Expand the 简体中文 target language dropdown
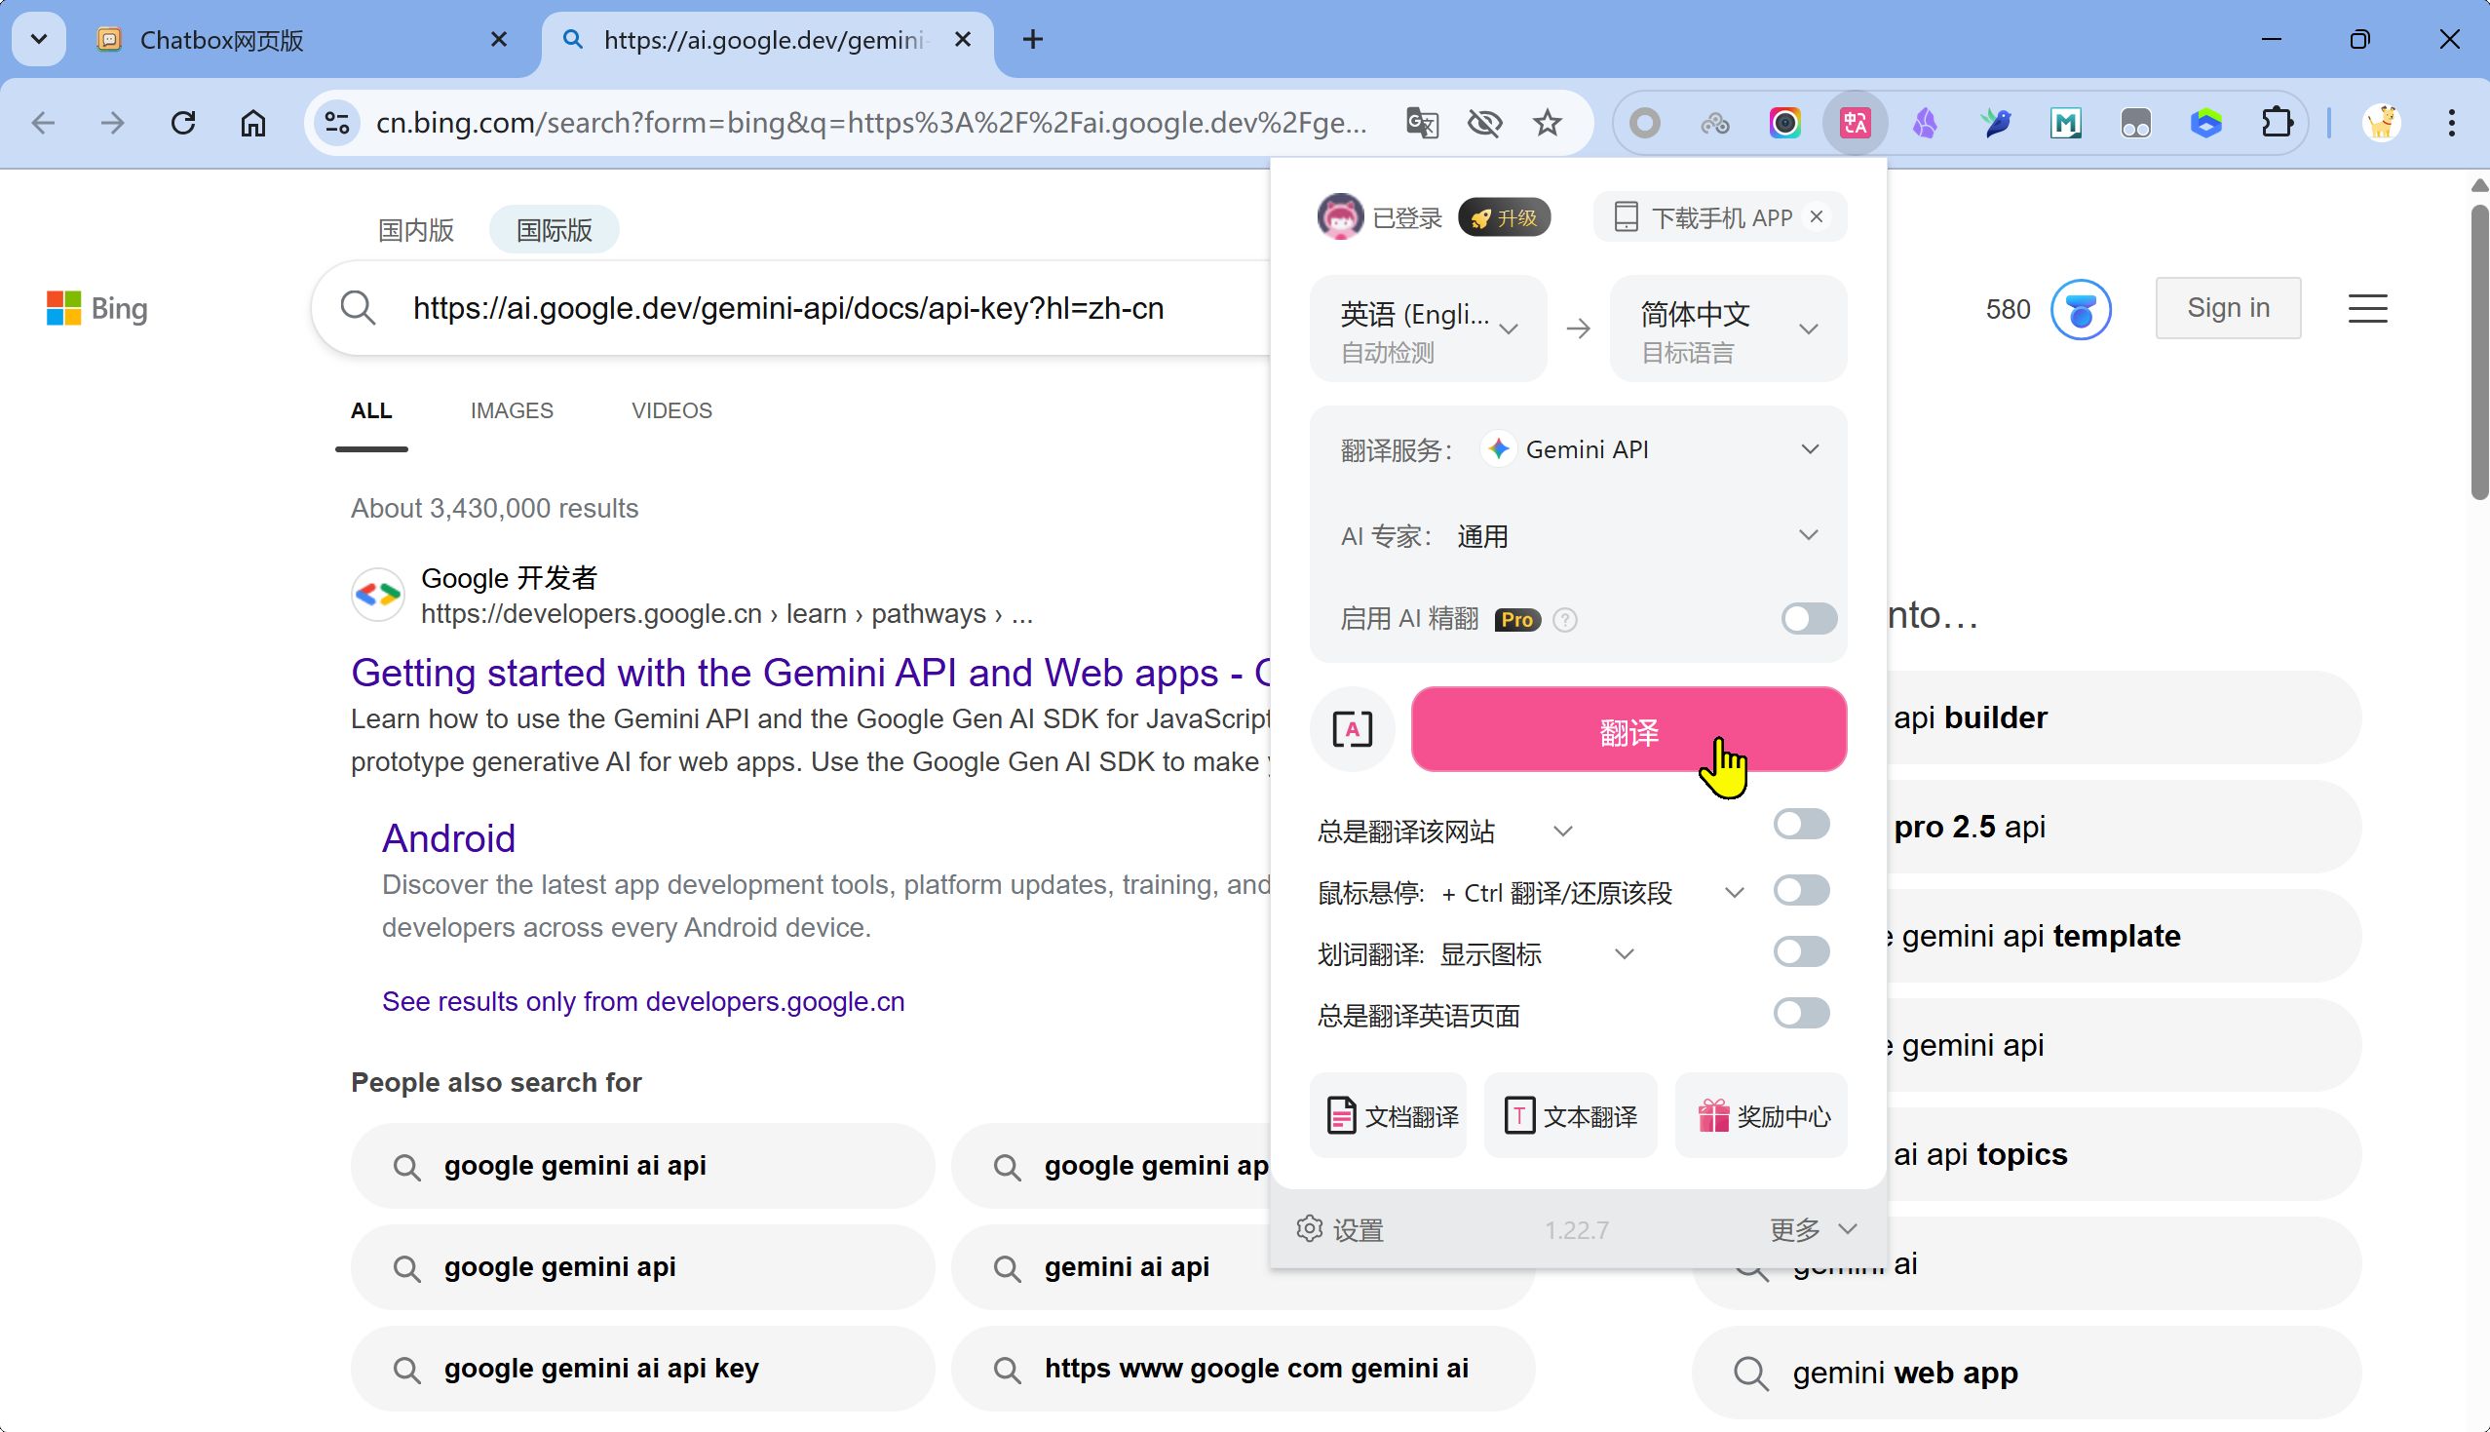Screen dimensions: 2490x1432 [1727, 329]
